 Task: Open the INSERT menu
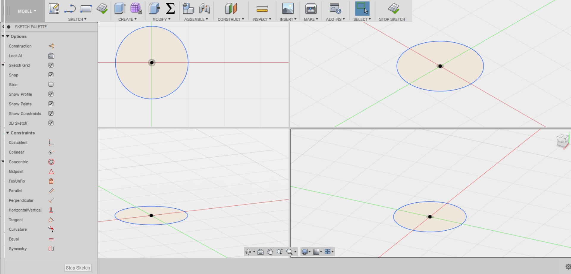288,19
